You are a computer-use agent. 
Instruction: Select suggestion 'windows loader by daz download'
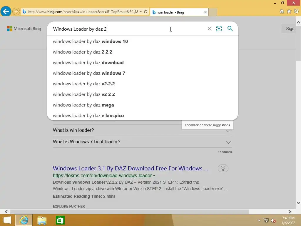click(143, 62)
